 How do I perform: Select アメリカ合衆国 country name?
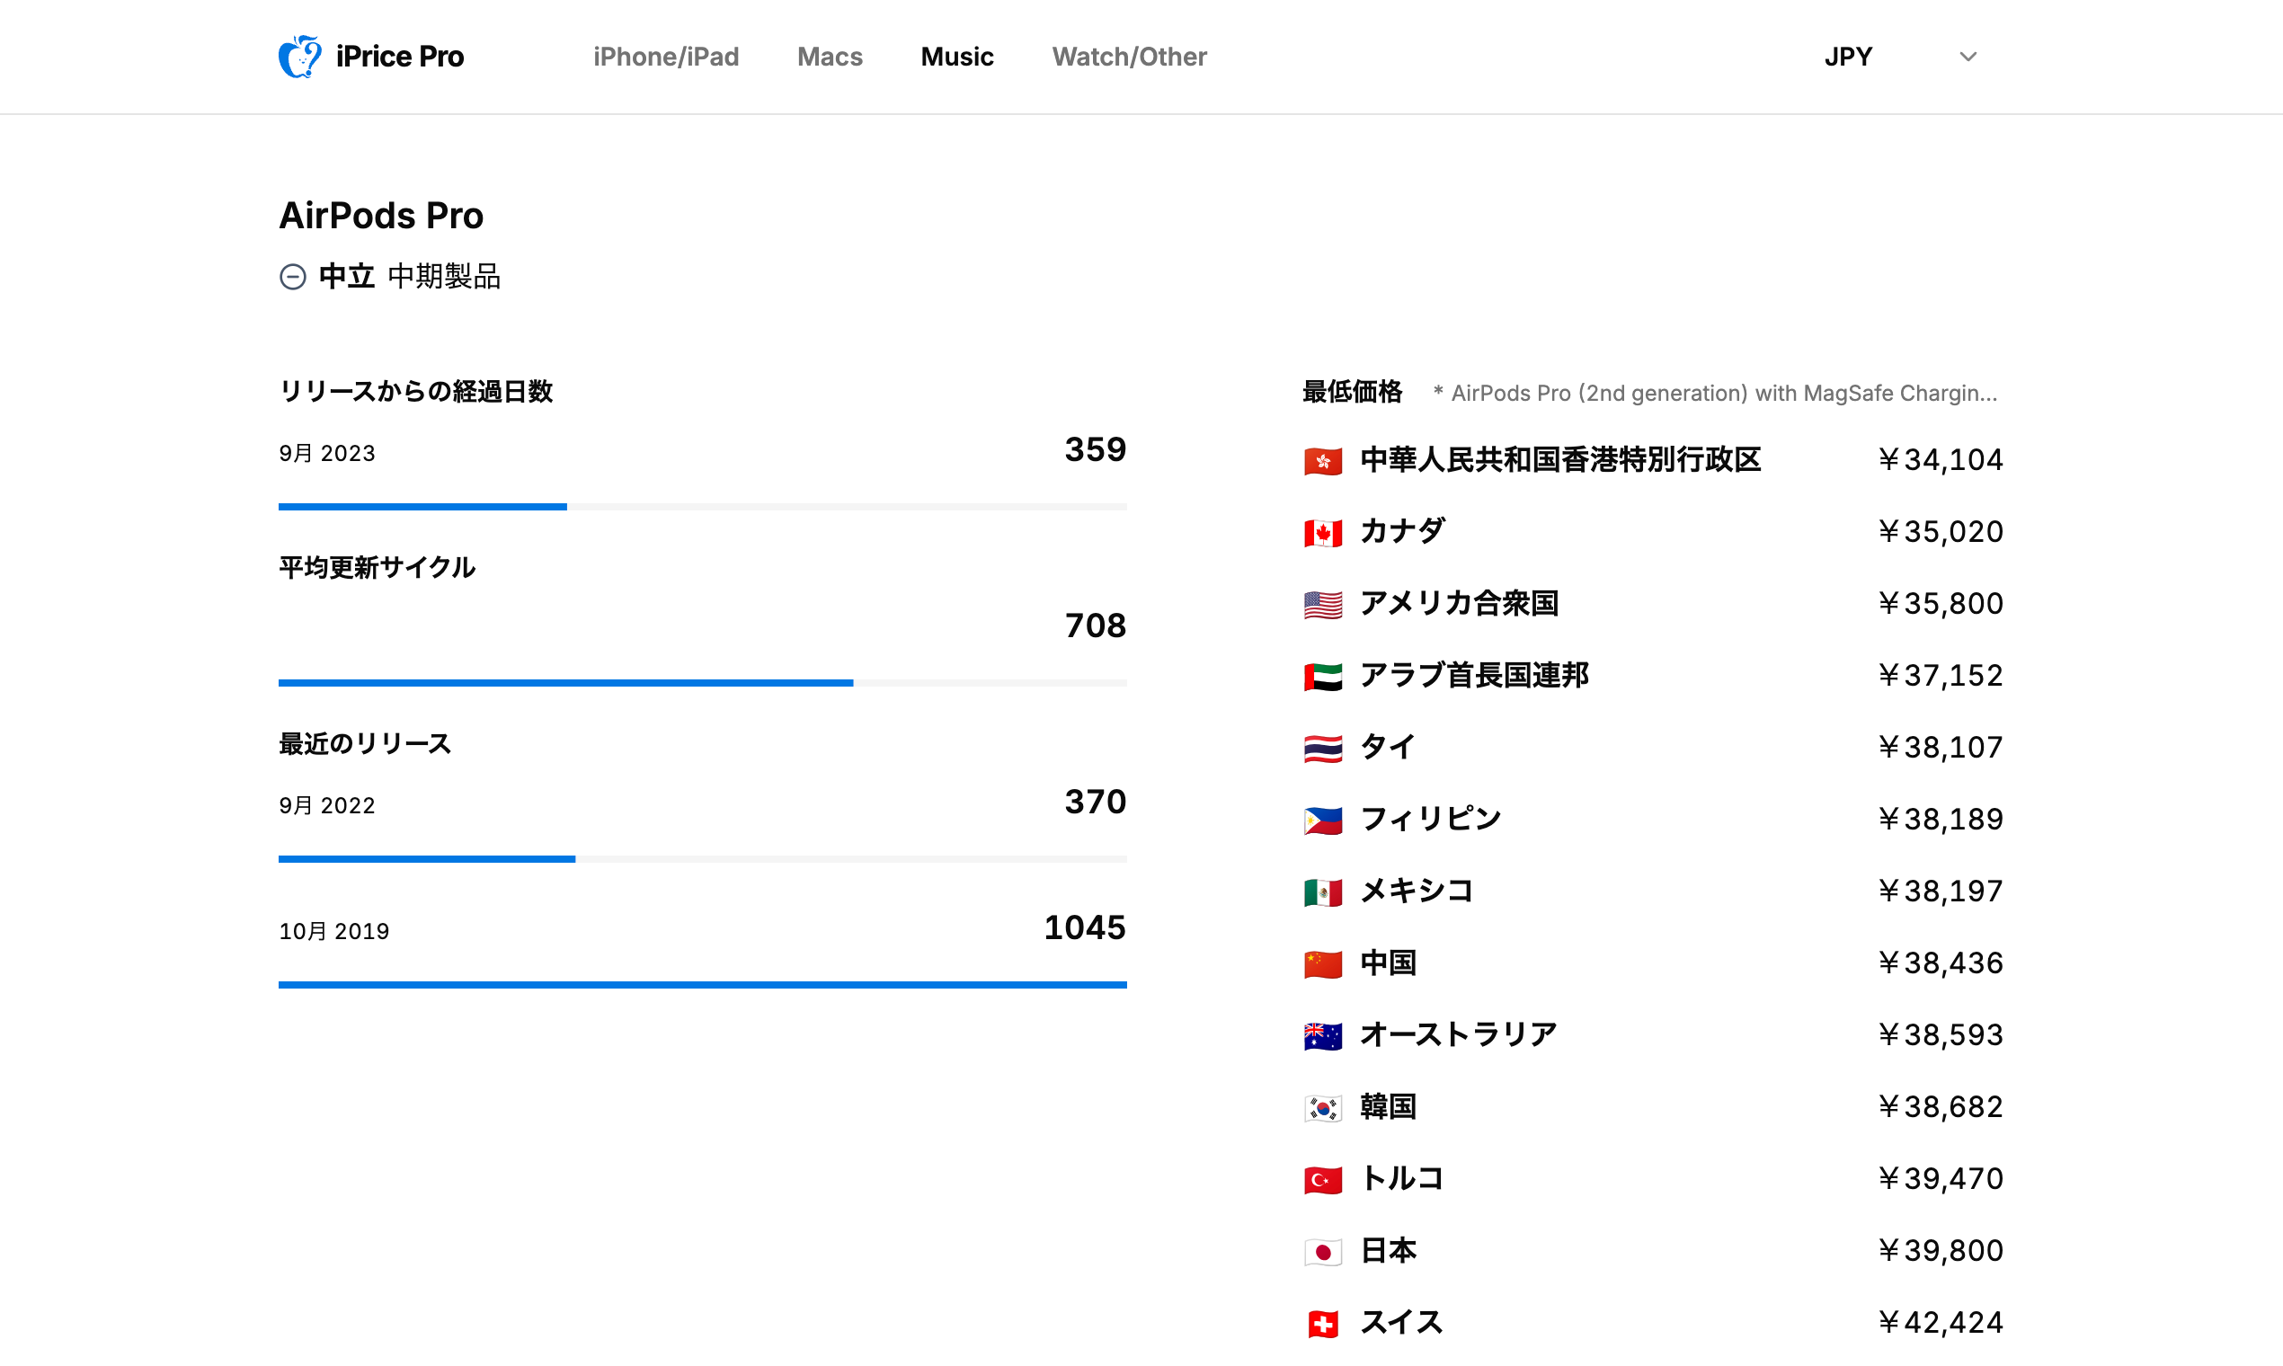coord(1459,603)
